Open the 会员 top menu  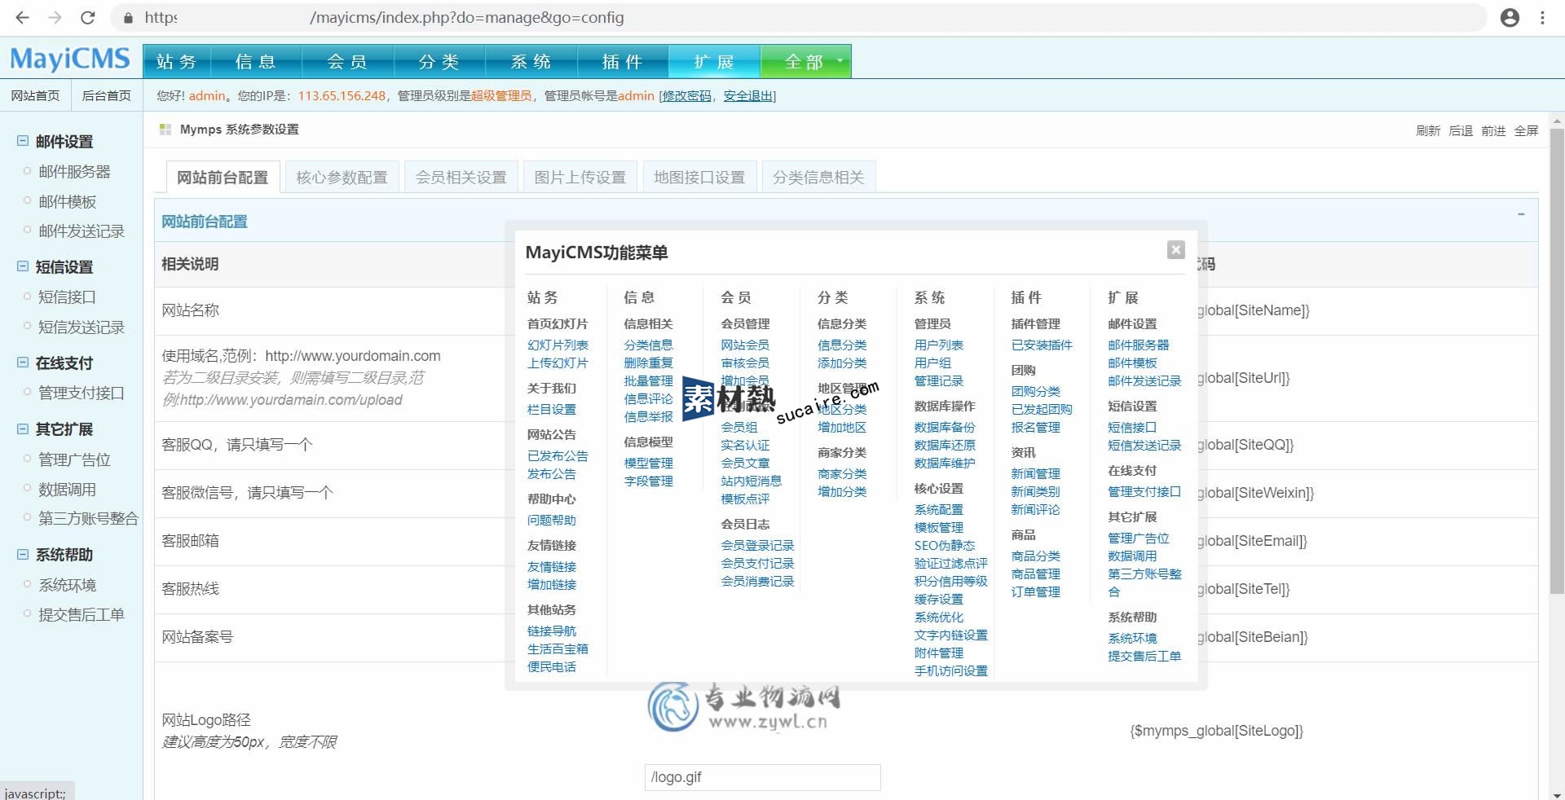tap(348, 62)
